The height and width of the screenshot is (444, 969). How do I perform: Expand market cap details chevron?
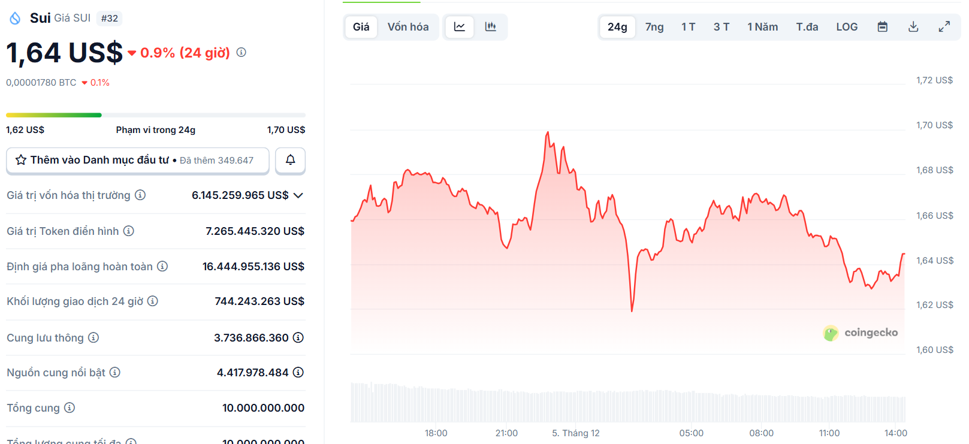coord(298,195)
